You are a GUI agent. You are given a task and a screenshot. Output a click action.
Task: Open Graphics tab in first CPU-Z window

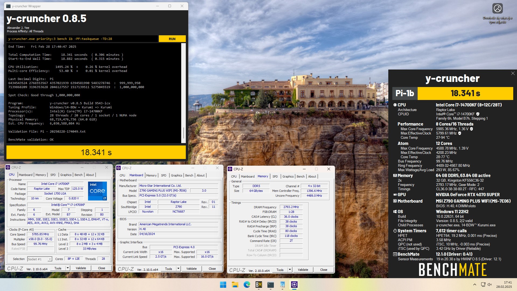pos(66,175)
